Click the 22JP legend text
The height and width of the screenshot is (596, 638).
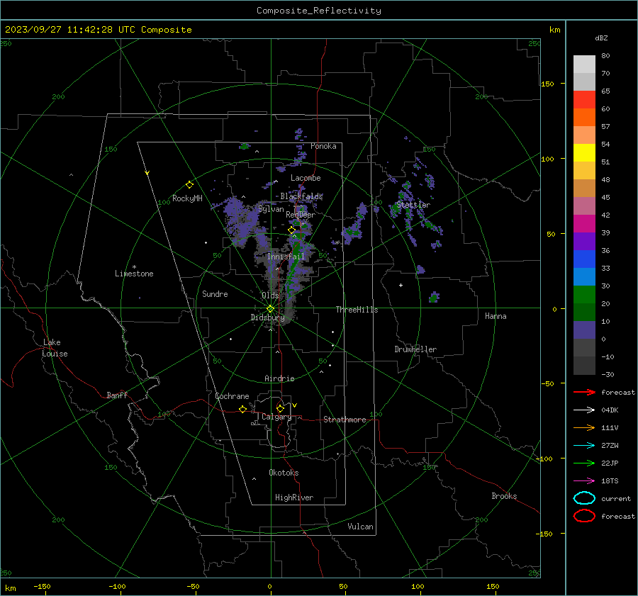click(x=610, y=463)
